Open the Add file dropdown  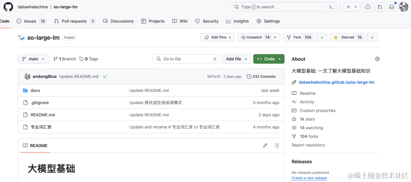pyautogui.click(x=236, y=59)
